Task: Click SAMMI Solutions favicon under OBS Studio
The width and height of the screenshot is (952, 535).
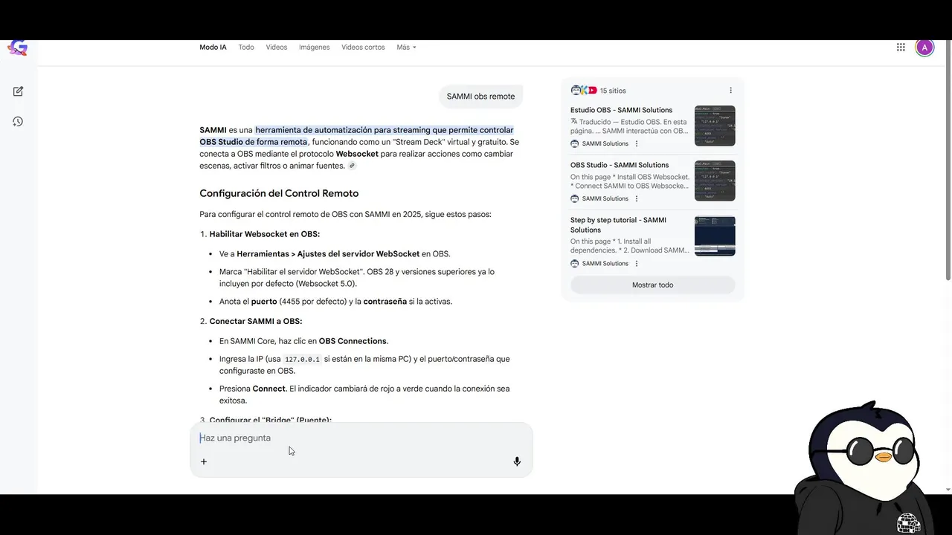Action: click(575, 198)
